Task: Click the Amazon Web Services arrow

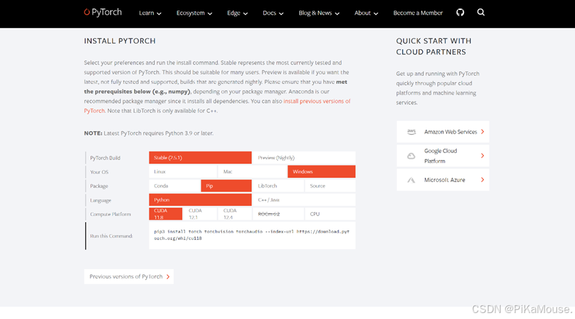Action: [x=483, y=132]
